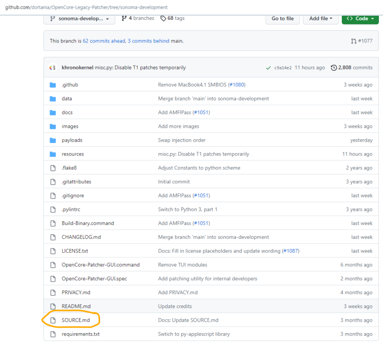Open the .flake8 file

click(69, 168)
